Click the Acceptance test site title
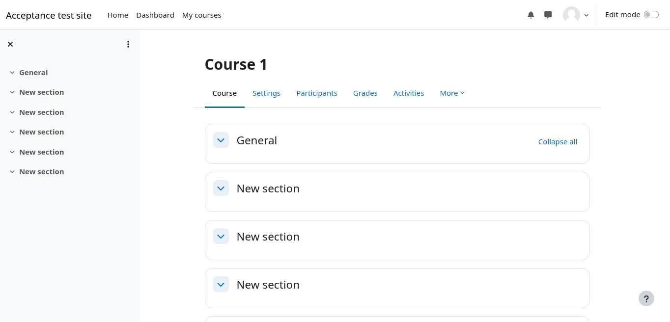This screenshot has height=322, width=670. (x=49, y=15)
